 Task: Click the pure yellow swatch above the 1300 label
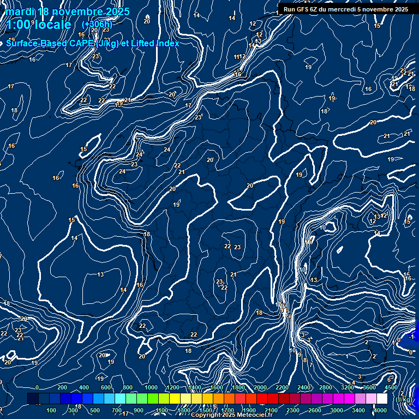click(x=175, y=398)
